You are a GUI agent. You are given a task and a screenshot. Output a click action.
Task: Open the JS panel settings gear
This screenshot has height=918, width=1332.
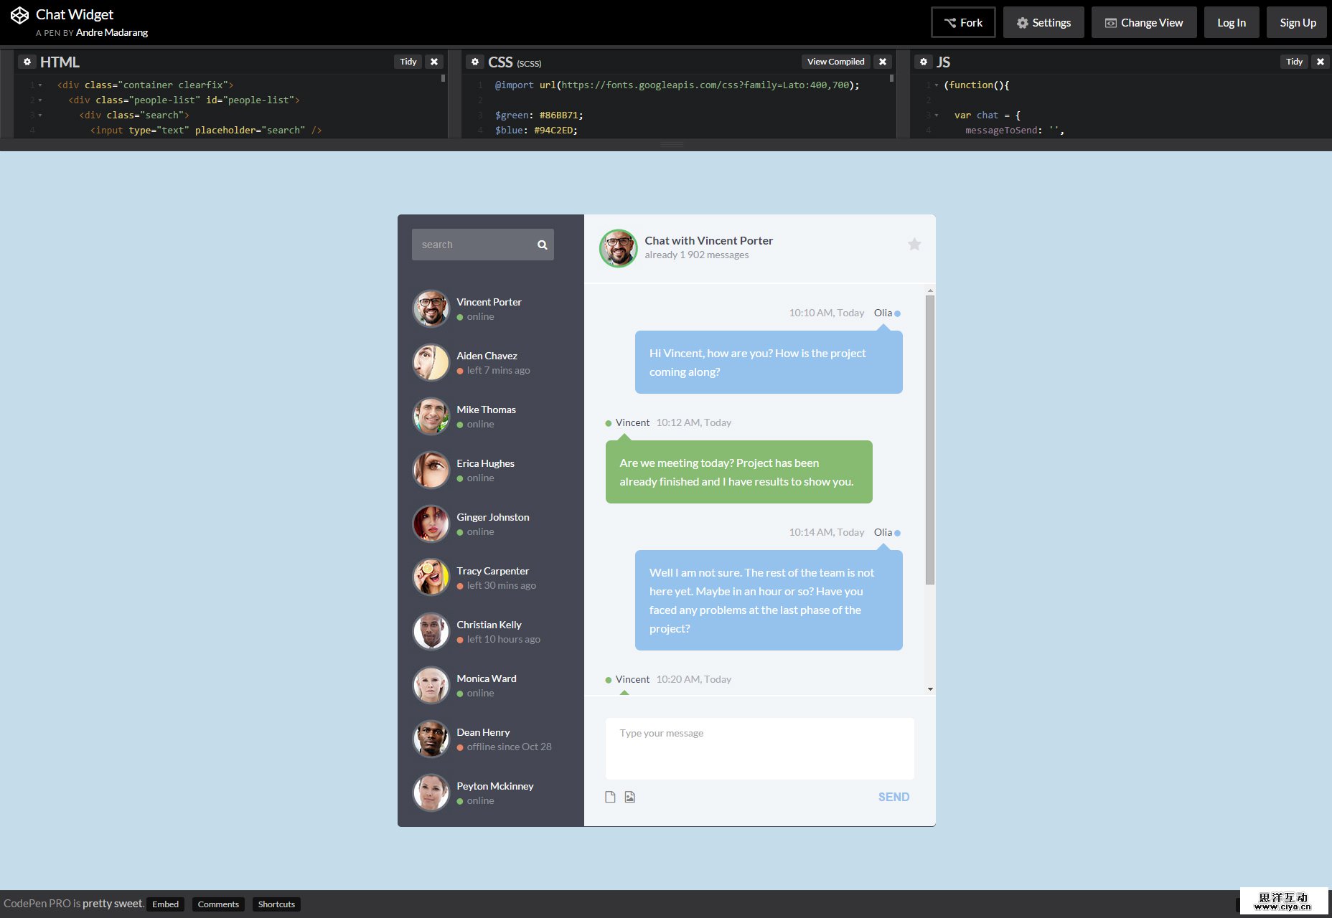(x=924, y=62)
